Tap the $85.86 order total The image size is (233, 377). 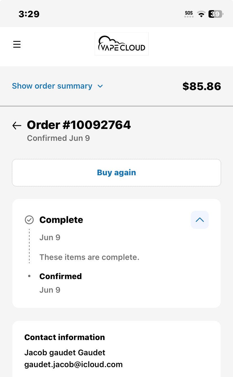click(x=202, y=86)
